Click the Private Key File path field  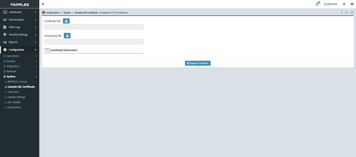coord(94,42)
